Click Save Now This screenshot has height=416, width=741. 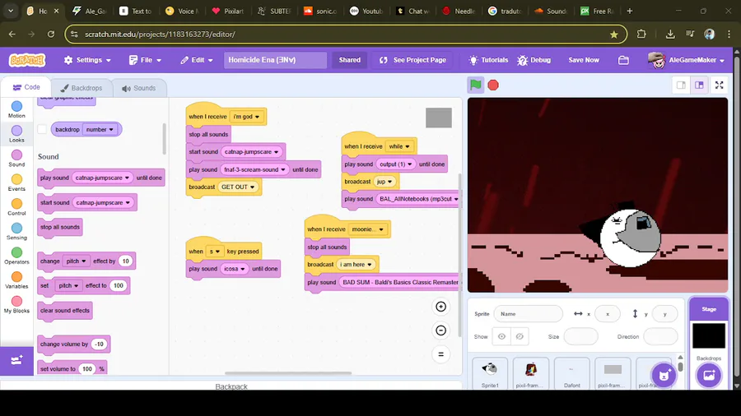(x=584, y=60)
